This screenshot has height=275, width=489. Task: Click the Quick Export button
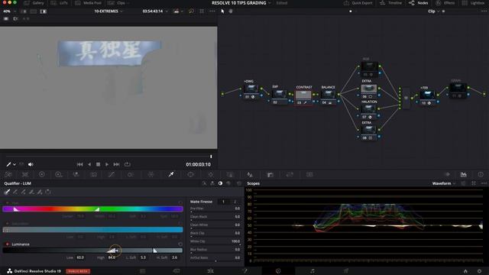(358, 3)
